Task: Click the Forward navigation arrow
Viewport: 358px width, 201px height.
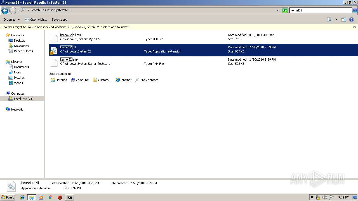Action: point(13,10)
